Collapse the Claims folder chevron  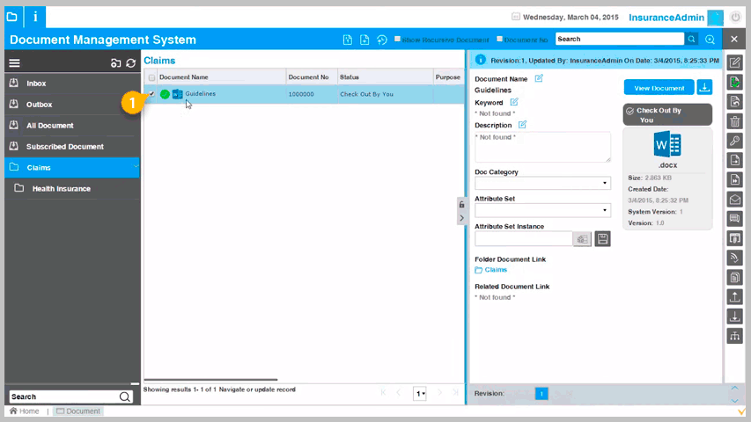pyautogui.click(x=136, y=166)
